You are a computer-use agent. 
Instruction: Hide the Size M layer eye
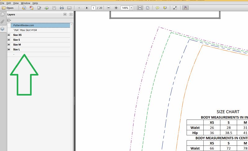[x=9, y=45]
